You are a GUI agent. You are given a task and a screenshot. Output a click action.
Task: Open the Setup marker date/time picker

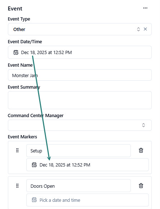[x=87, y=165]
